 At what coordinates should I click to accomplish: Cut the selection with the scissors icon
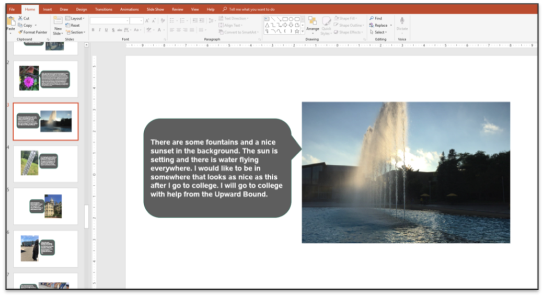[24, 18]
